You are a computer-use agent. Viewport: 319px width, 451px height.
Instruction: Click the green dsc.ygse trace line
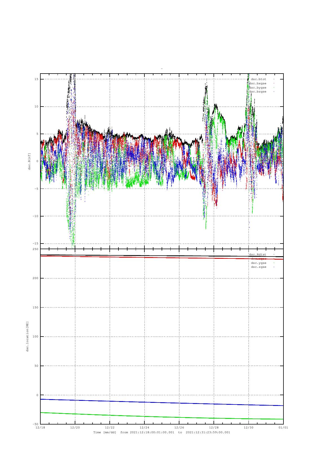point(162,416)
